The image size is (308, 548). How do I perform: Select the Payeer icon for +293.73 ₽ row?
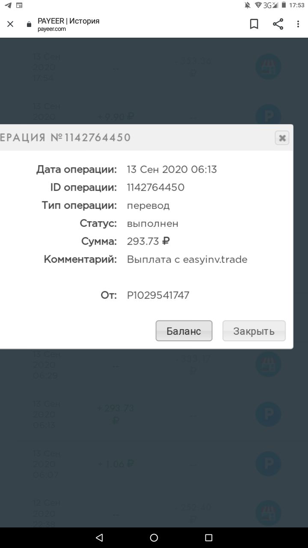coord(268,414)
